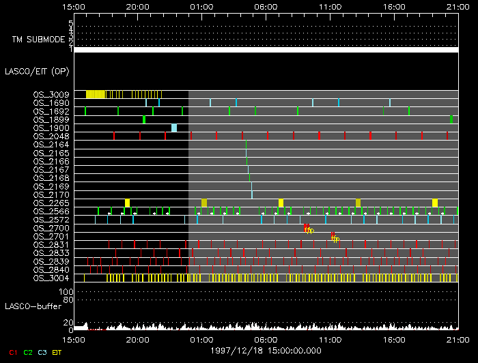Click the LASCO/EIT (DP) section label
Viewport: 478px width, 363px height.
click(36, 71)
